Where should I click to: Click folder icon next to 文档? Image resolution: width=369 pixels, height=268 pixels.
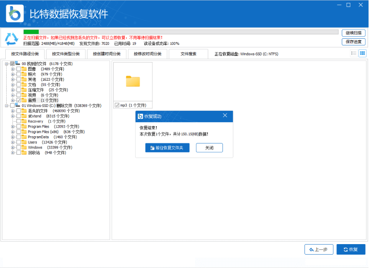pyautogui.click(x=24, y=85)
